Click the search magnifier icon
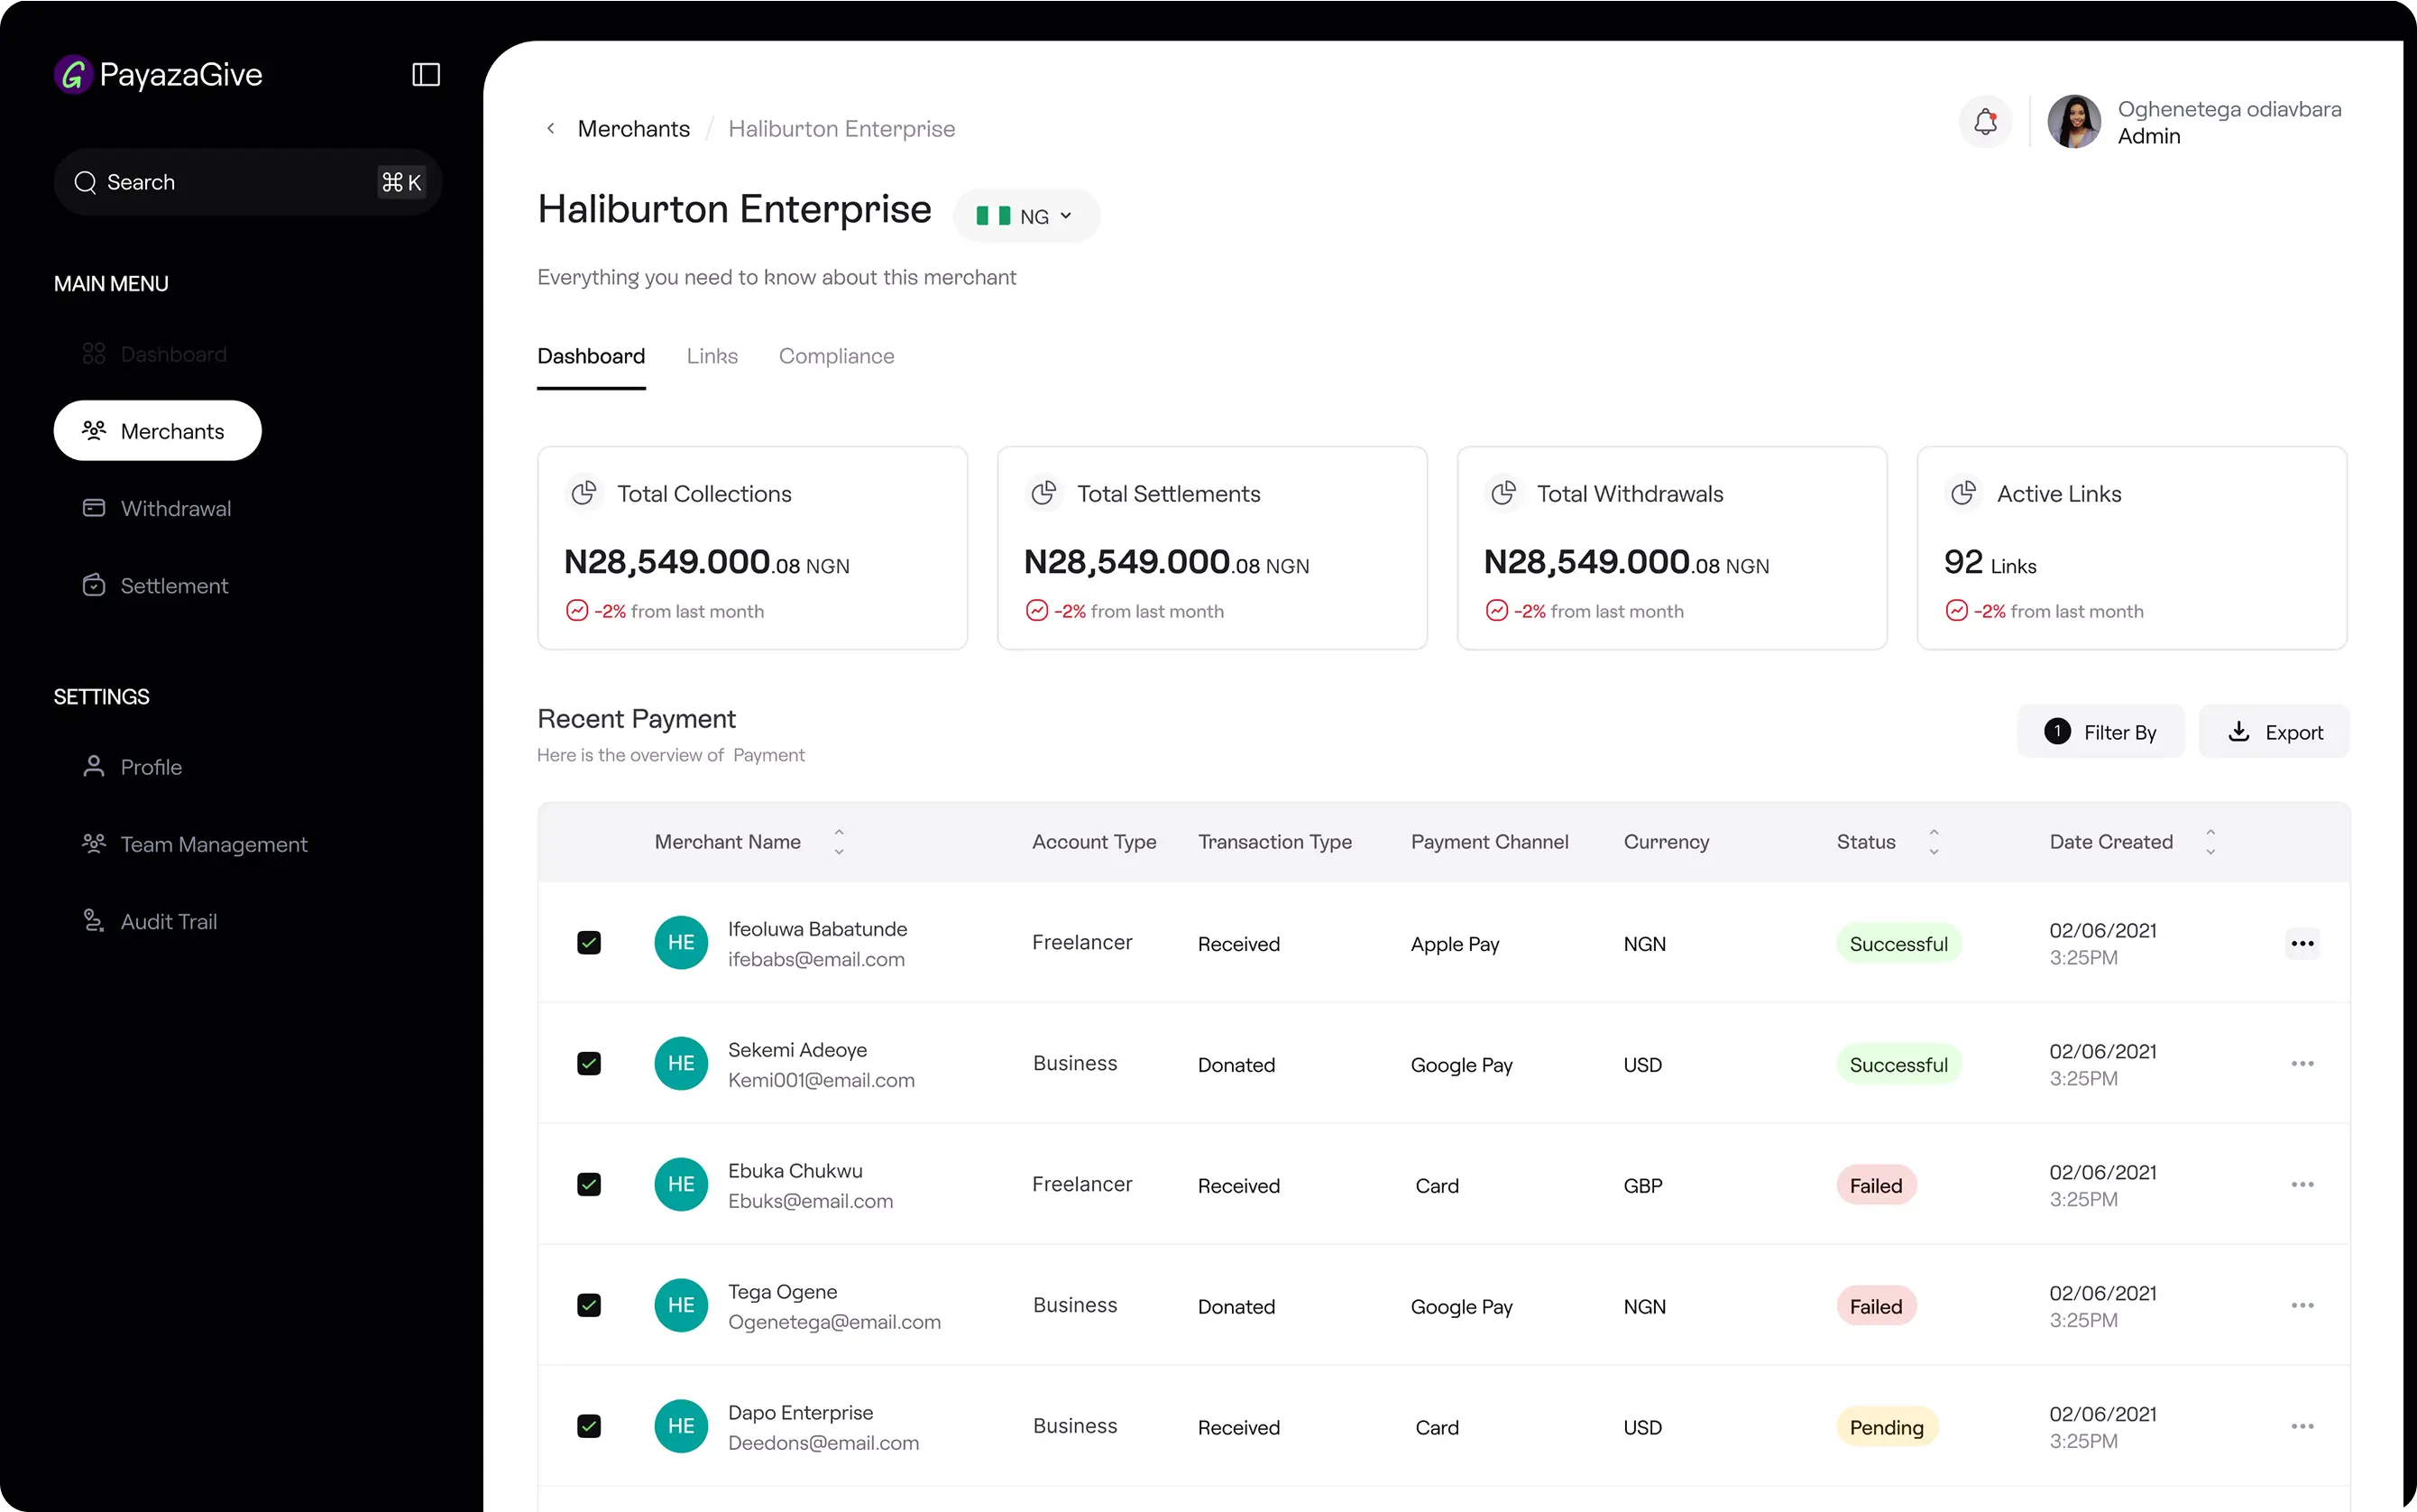The image size is (2417, 1512). coord(86,182)
